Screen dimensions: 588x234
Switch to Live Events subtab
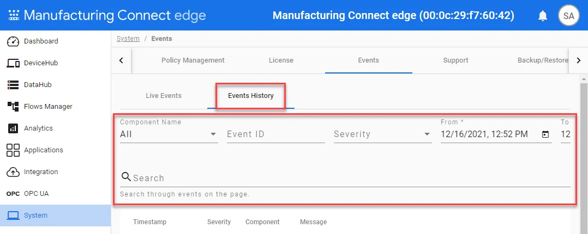(164, 95)
